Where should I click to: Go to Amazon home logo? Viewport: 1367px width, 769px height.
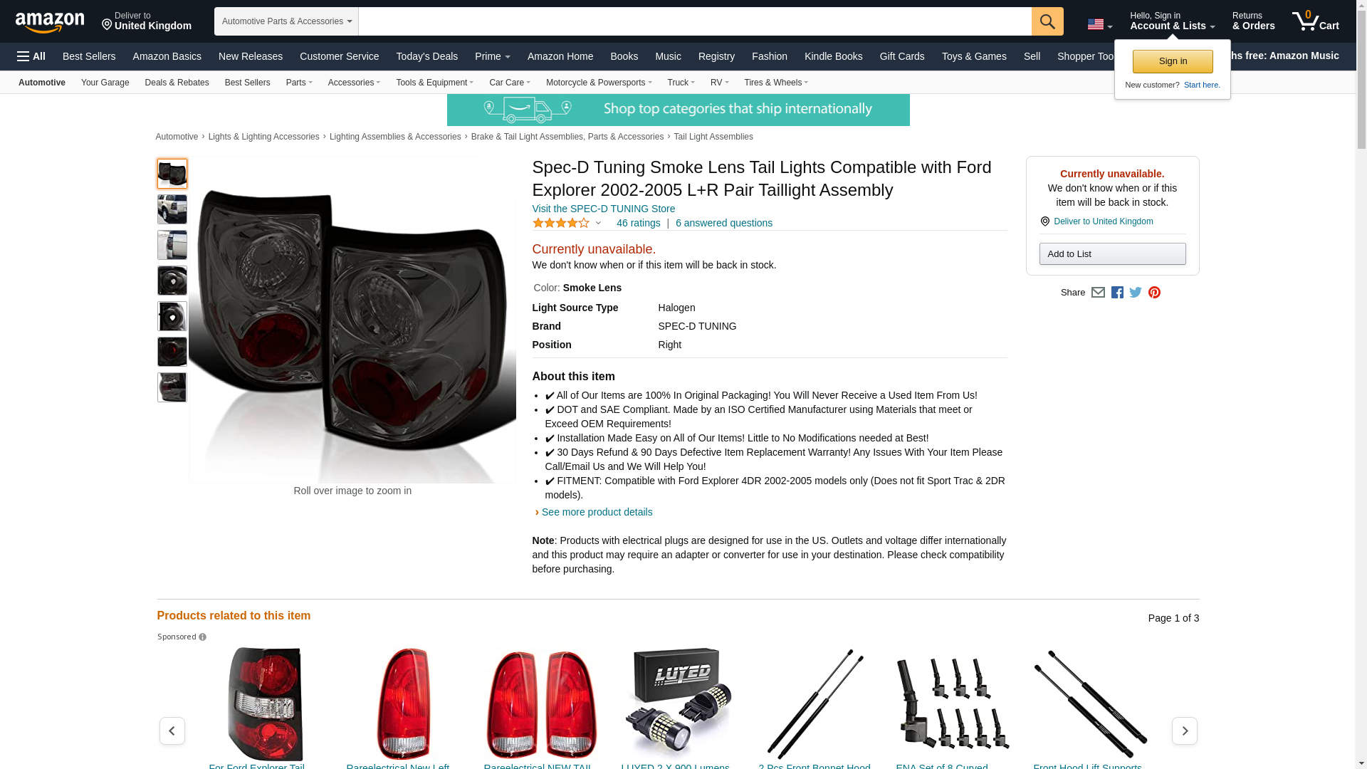coord(50,22)
